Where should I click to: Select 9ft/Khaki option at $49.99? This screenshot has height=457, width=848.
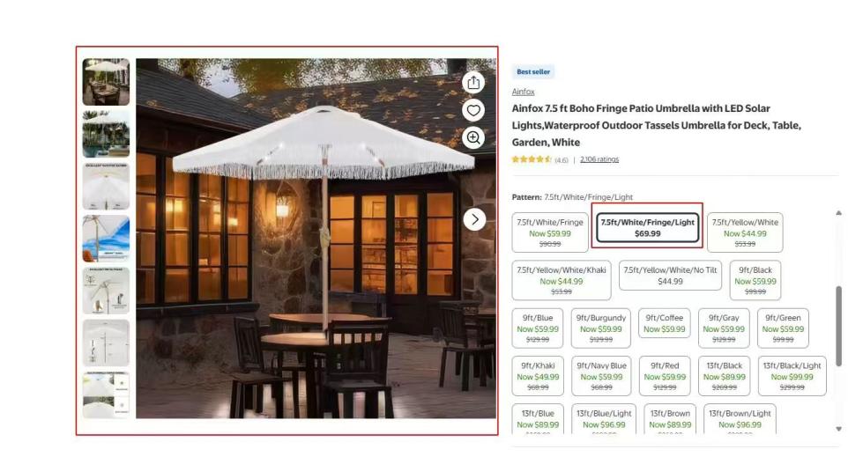538,376
